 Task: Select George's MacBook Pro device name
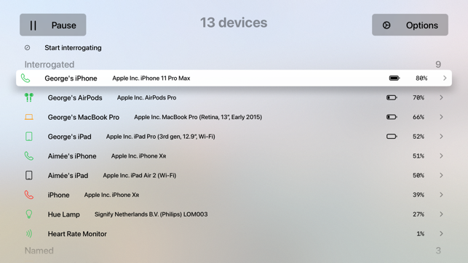click(x=83, y=118)
